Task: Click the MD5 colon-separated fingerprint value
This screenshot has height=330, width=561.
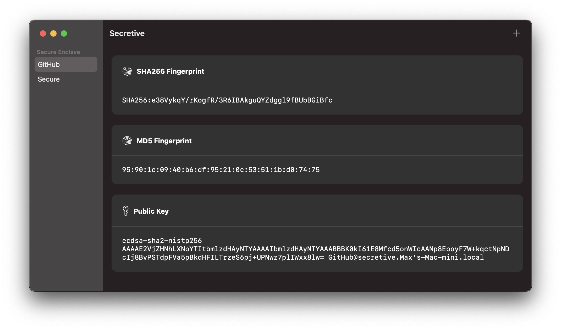Action: tap(221, 169)
